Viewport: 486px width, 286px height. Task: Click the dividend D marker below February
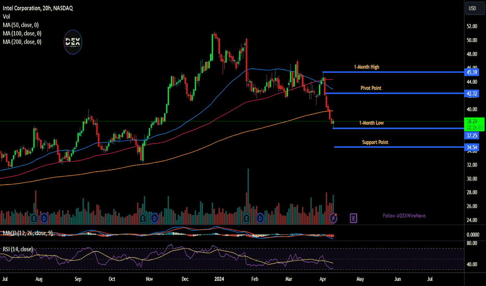(x=260, y=218)
